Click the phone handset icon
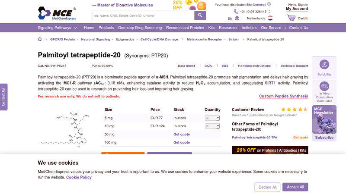The height and width of the screenshot is (194, 346). (x=236, y=12)
